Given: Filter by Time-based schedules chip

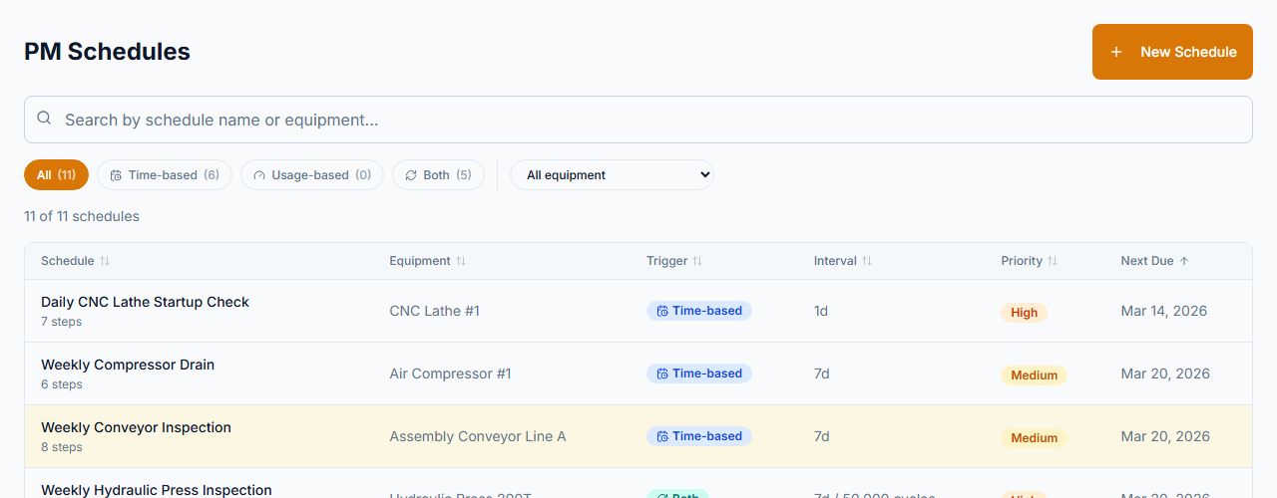Looking at the screenshot, I should point(165,175).
